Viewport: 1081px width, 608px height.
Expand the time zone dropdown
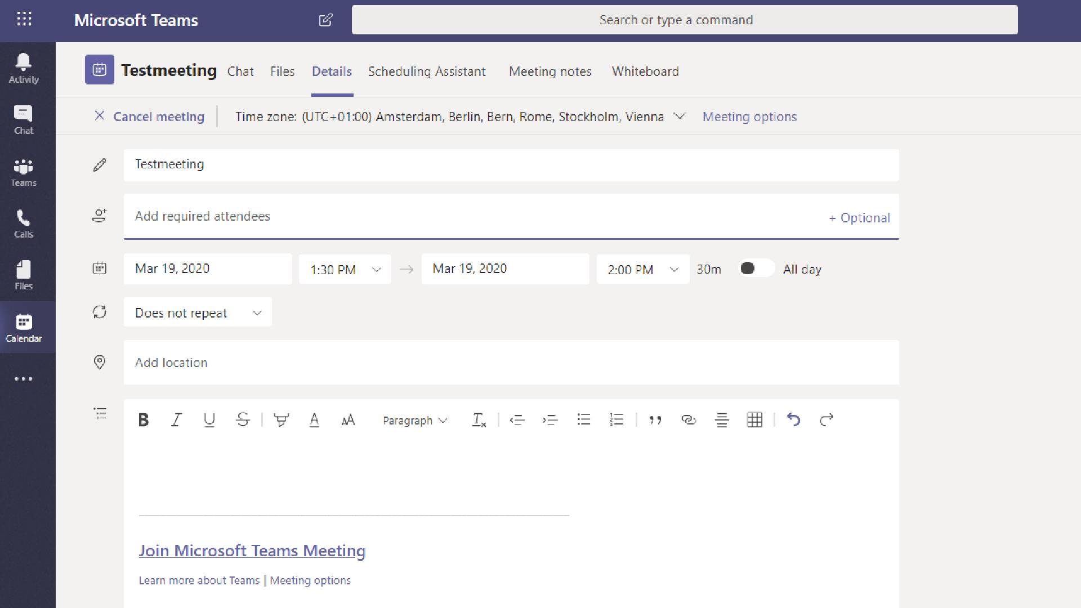tap(678, 117)
